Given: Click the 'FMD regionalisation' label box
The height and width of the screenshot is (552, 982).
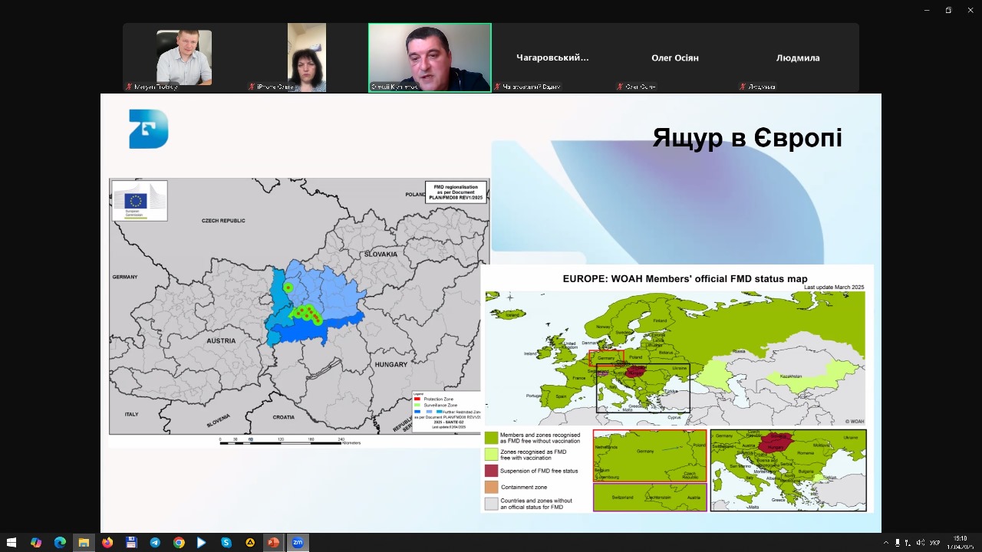Looking at the screenshot, I should (456, 192).
